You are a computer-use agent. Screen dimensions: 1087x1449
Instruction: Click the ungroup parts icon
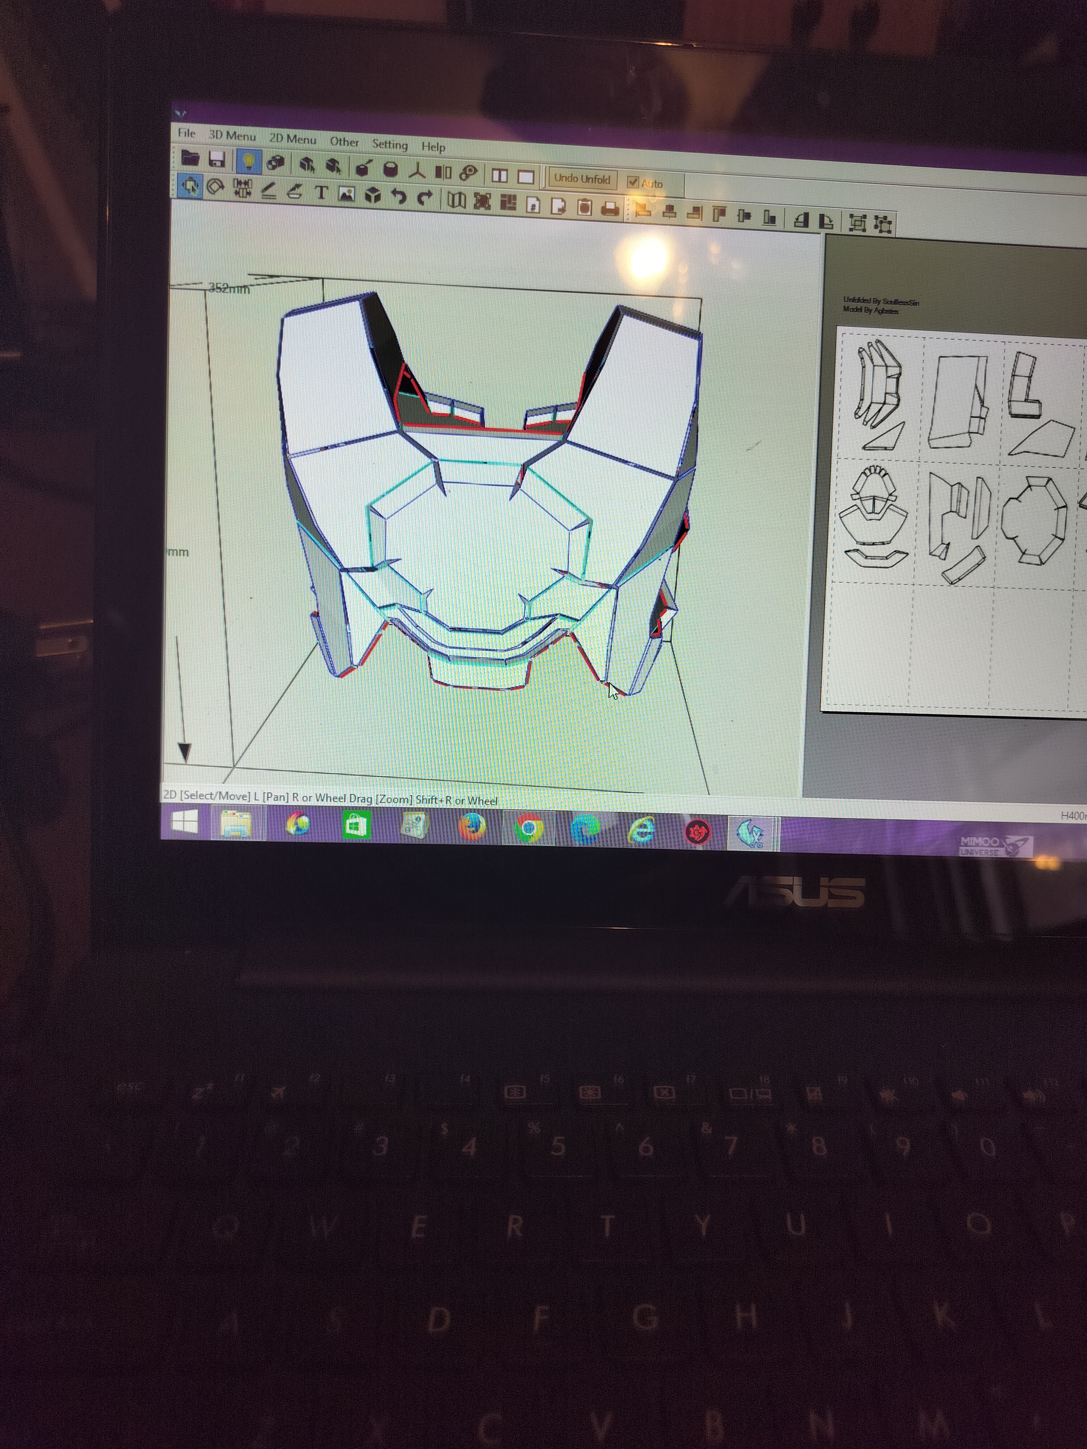(x=883, y=225)
